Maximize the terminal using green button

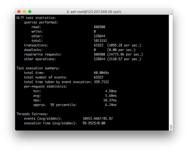[x=29, y=12]
